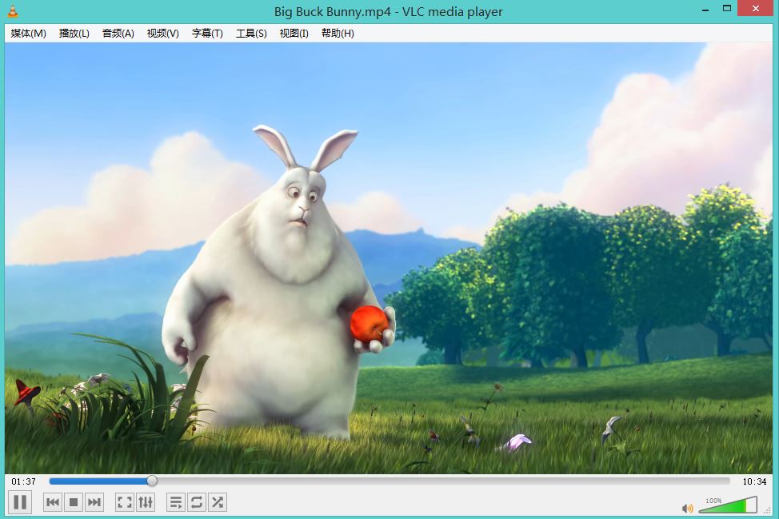Image resolution: width=779 pixels, height=519 pixels.
Task: Open extended settings and effects panel
Action: pos(145,502)
